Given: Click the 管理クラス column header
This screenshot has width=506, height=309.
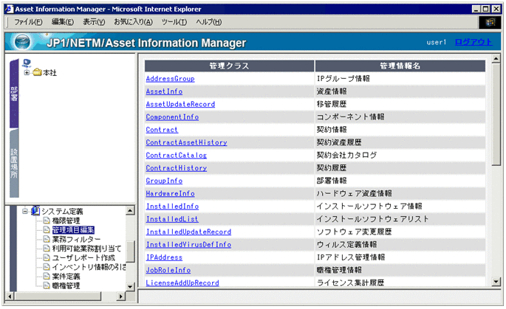Looking at the screenshot, I should [229, 66].
